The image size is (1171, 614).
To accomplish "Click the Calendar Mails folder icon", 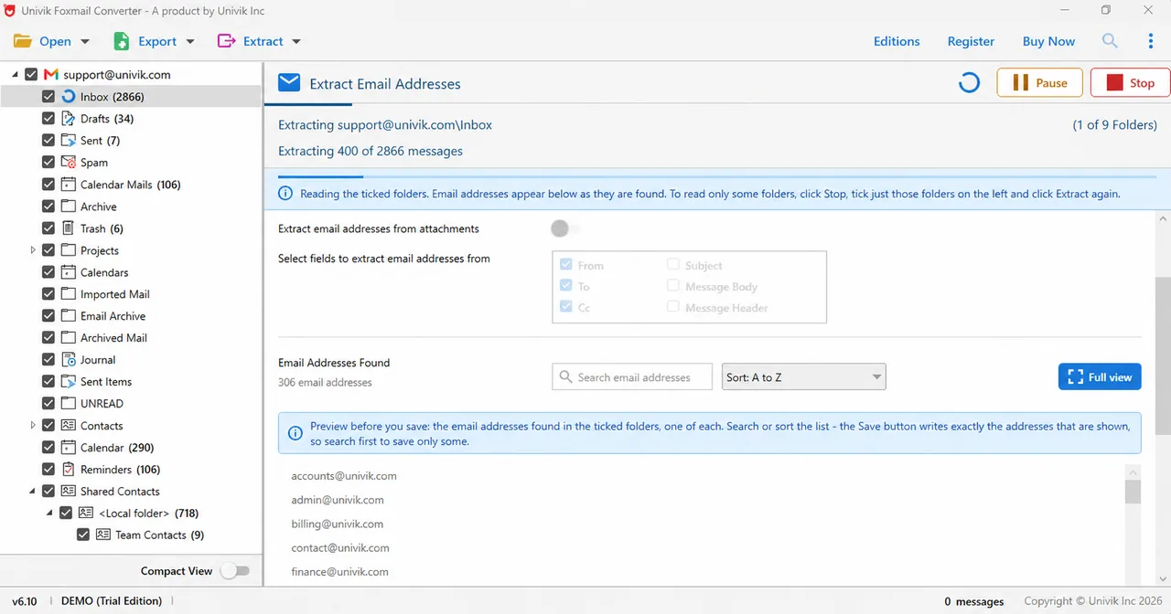I will (69, 185).
